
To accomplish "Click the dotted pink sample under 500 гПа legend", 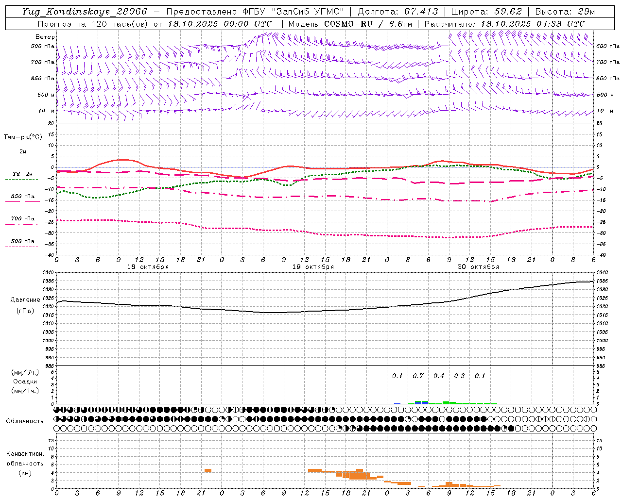I will pyautogui.click(x=21, y=247).
